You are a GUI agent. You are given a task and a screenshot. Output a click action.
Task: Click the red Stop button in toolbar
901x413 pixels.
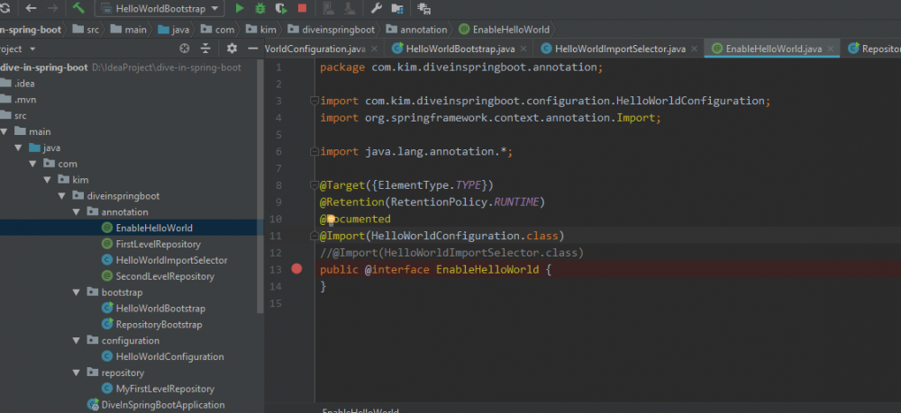click(302, 8)
